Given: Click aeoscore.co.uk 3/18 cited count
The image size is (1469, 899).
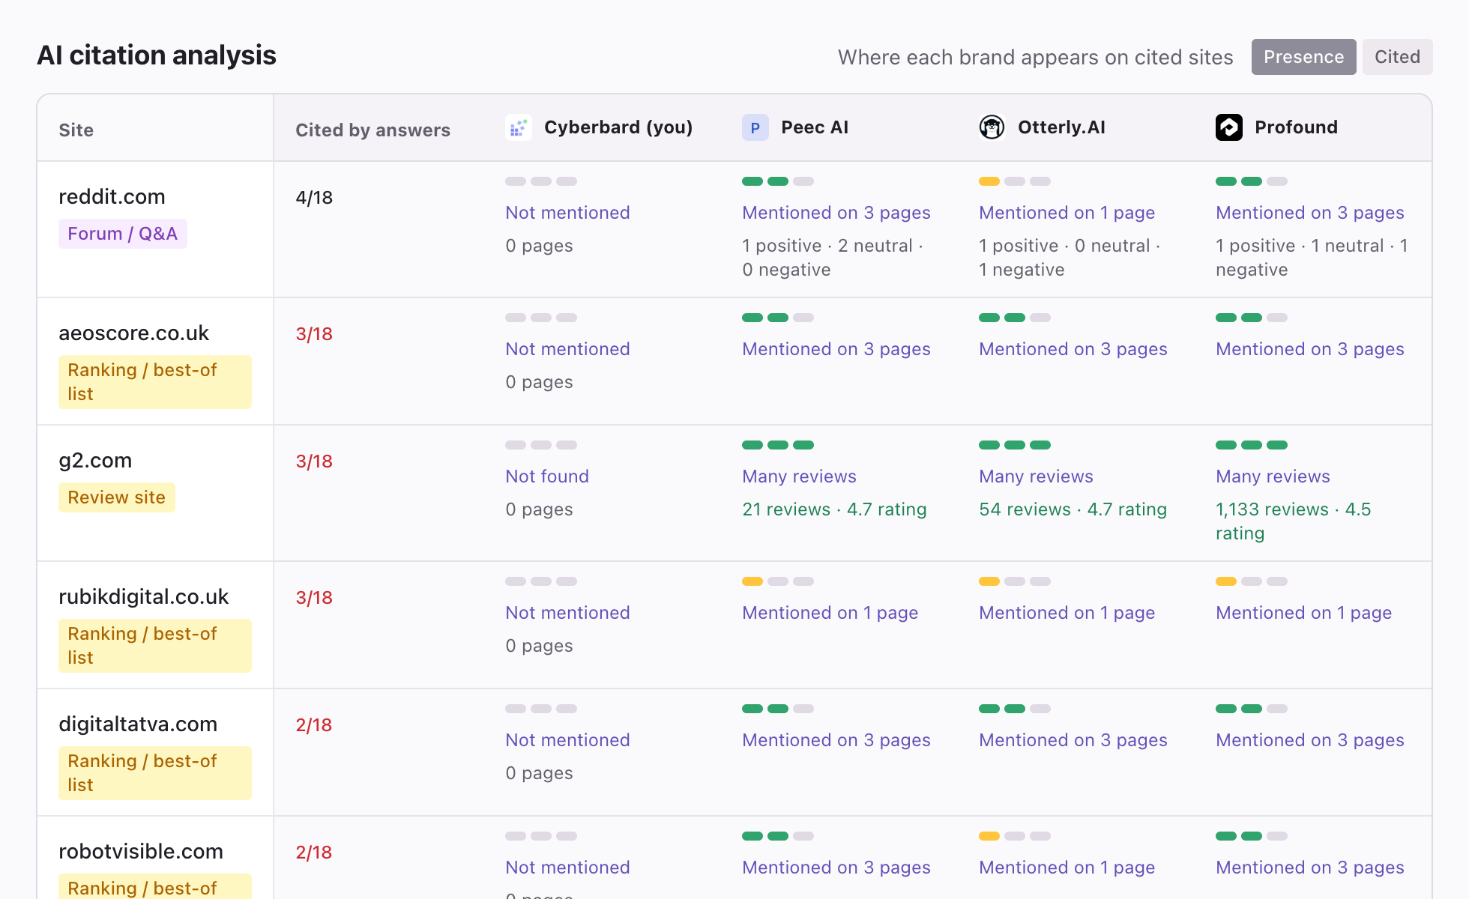Looking at the screenshot, I should (x=314, y=334).
